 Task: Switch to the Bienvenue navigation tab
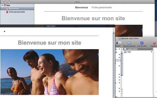coord(81,7)
